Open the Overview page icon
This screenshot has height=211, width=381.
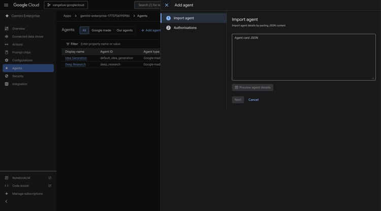[7, 28]
